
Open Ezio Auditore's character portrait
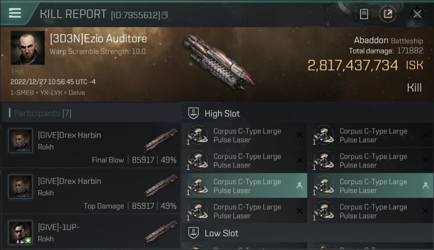(x=28, y=48)
